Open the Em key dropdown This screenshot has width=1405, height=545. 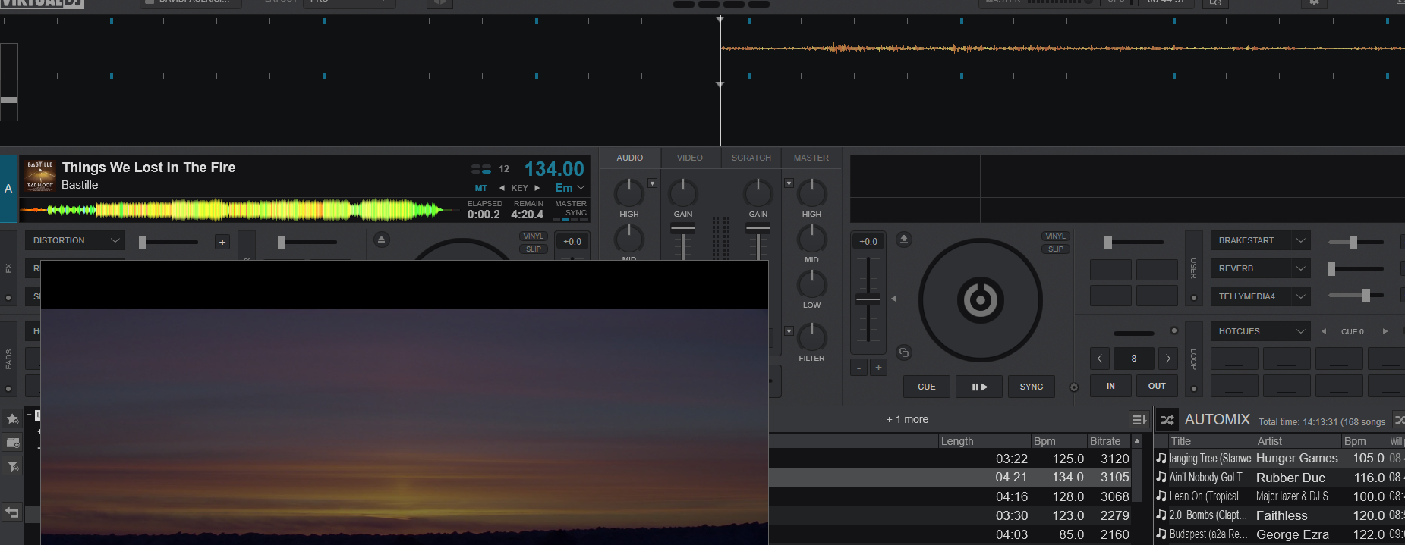coord(570,188)
